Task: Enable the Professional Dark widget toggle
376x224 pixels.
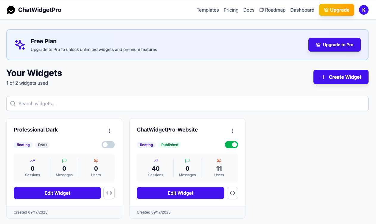Action: [108, 145]
